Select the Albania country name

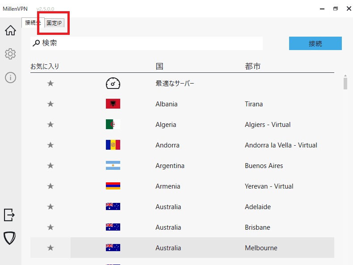(x=166, y=104)
